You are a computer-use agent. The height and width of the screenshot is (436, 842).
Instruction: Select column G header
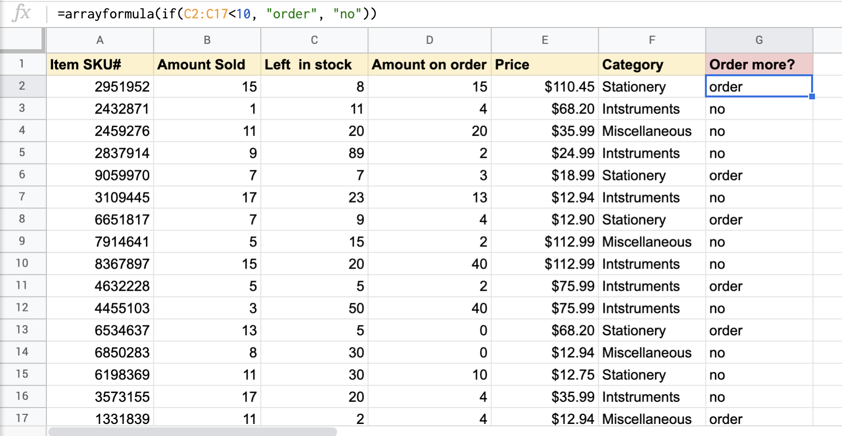click(x=759, y=40)
